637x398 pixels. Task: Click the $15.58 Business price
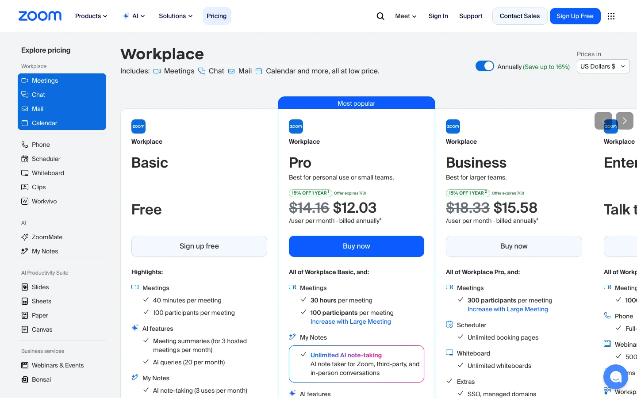pos(515,208)
